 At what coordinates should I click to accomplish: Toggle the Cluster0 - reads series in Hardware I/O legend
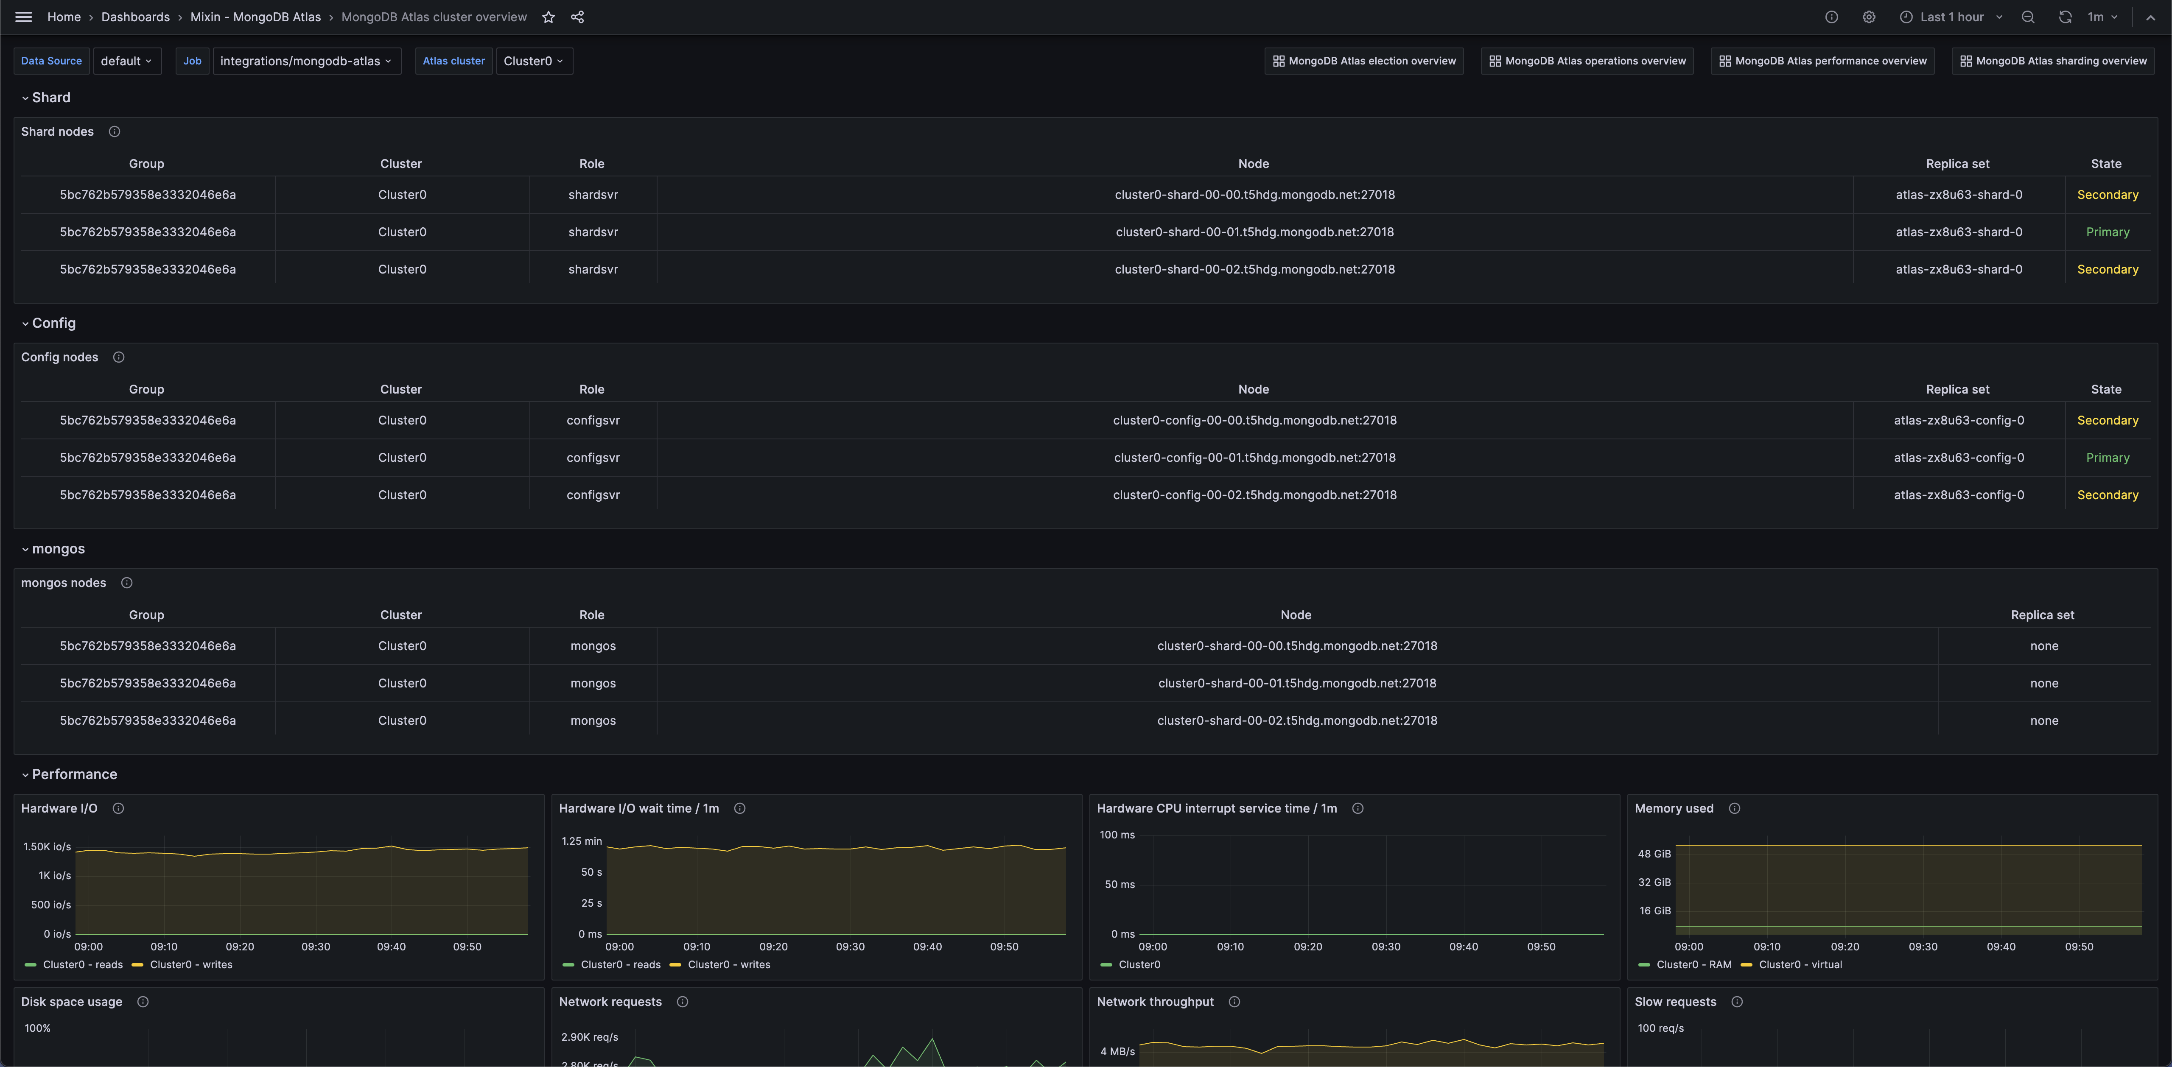(x=82, y=964)
